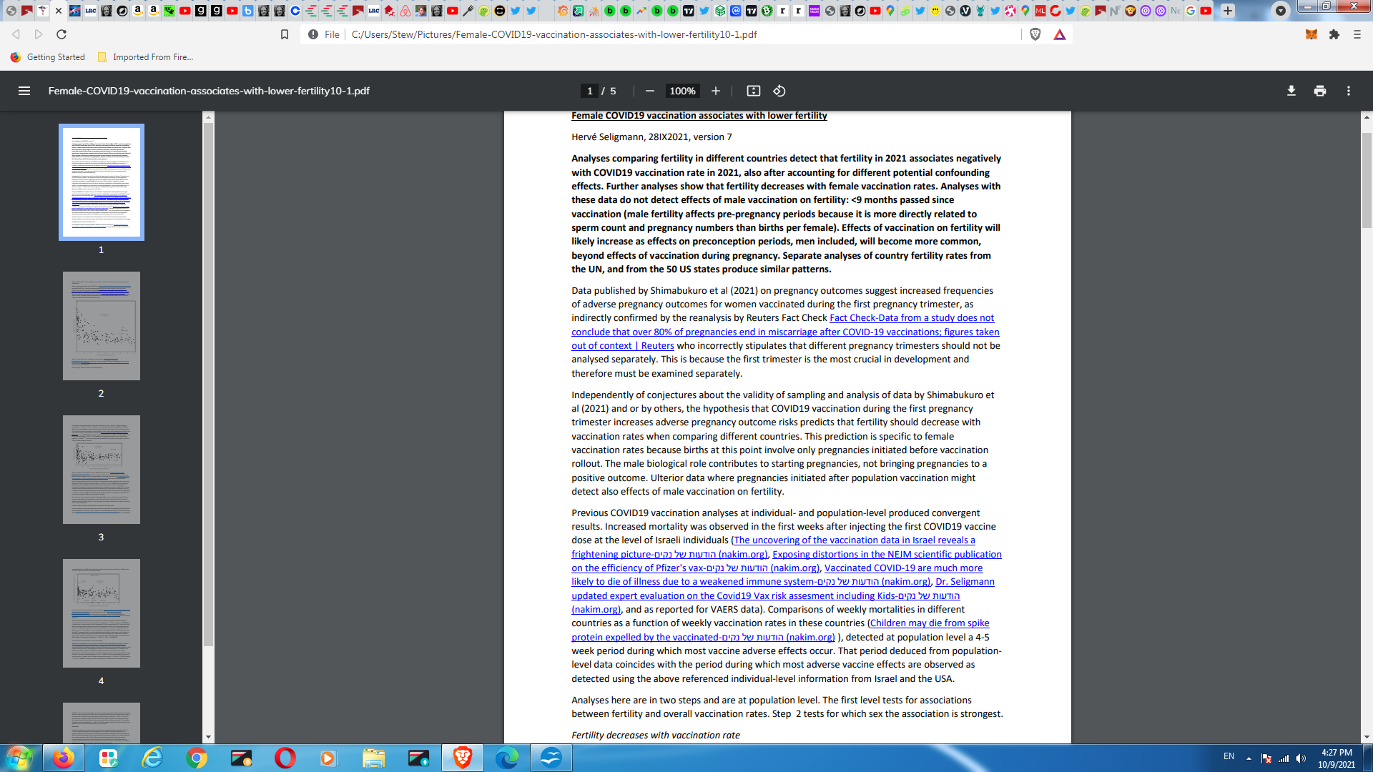Open Microsoft Edge from the taskbar
The height and width of the screenshot is (772, 1373).
[x=506, y=758]
